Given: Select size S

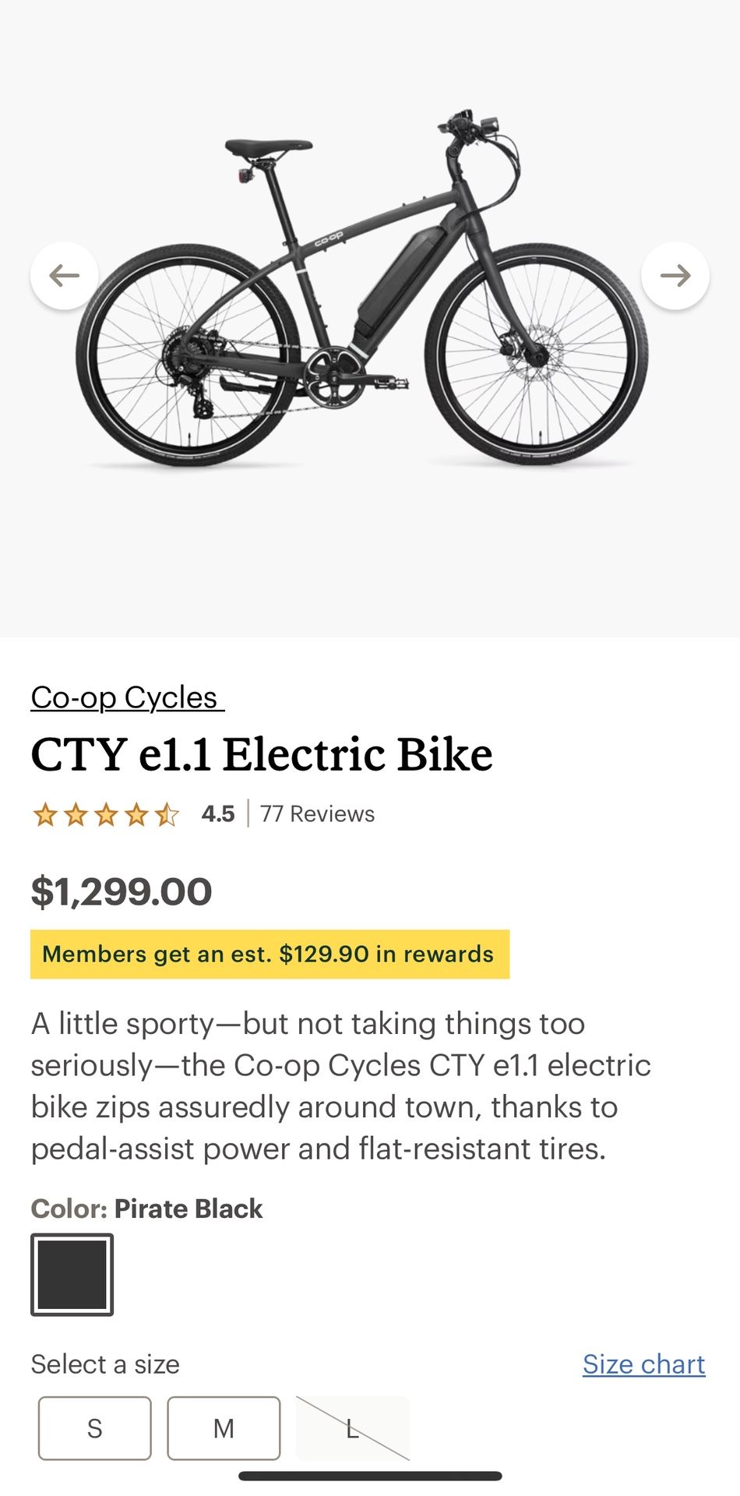Looking at the screenshot, I should pos(95,1427).
